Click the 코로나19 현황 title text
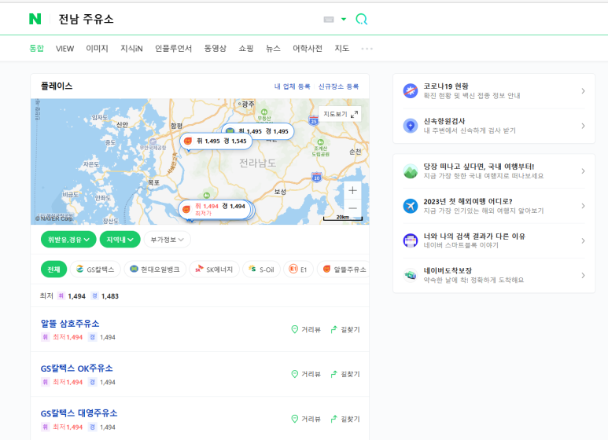608x440 pixels. click(x=446, y=86)
